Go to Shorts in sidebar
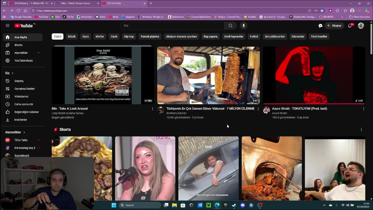Screen dimensions: 373x210 point(23,45)
